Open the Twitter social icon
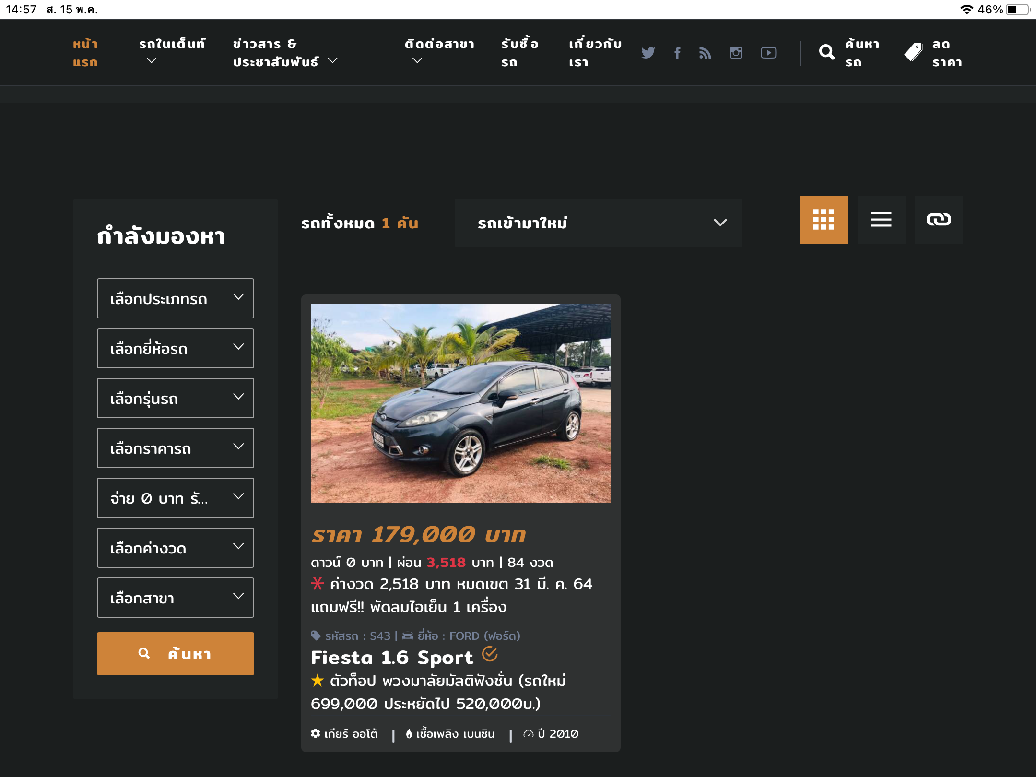1036x777 pixels. click(648, 53)
